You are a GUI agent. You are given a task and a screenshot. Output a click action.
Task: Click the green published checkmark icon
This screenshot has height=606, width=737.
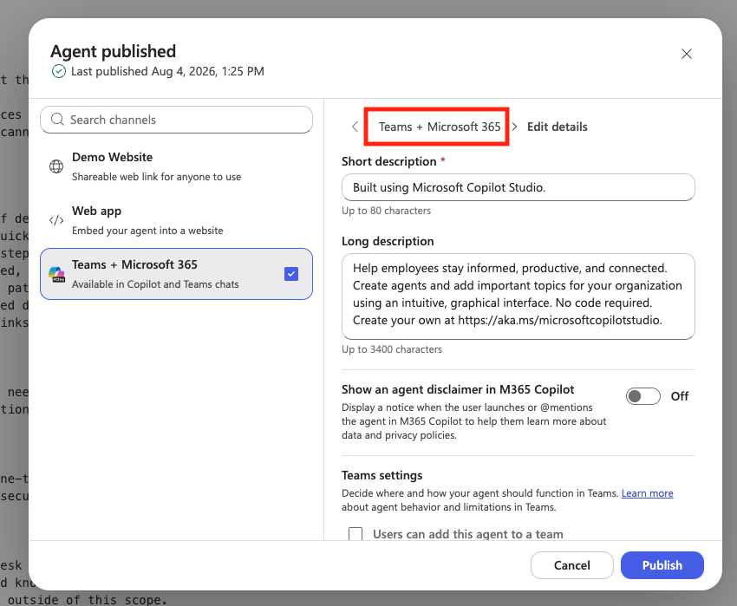(x=59, y=71)
